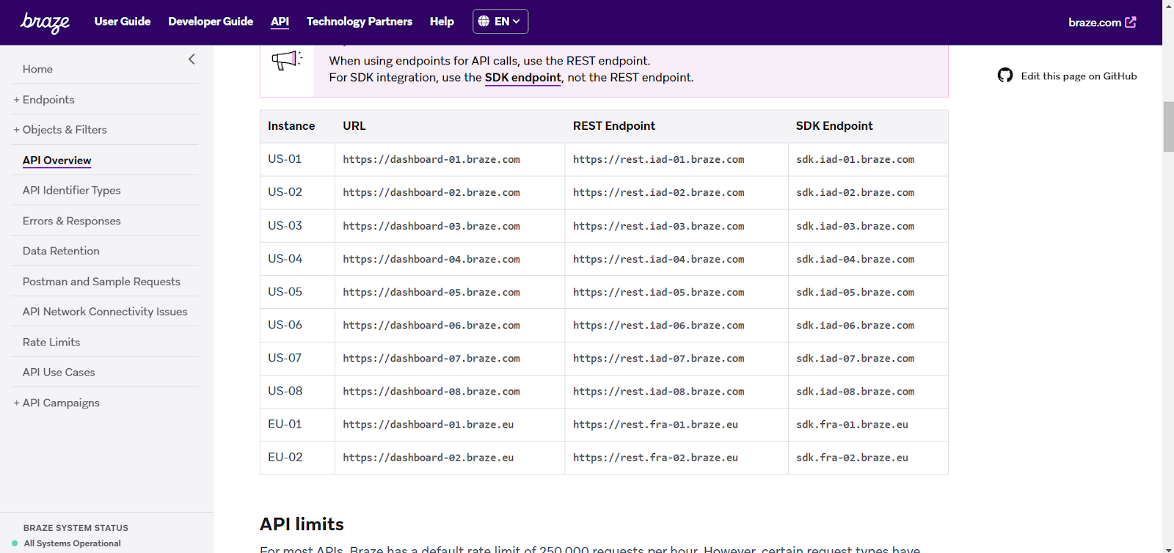Image resolution: width=1174 pixels, height=553 pixels.
Task: Click sdk.fra-01.braze.eu cell
Action: pyautogui.click(x=868, y=425)
